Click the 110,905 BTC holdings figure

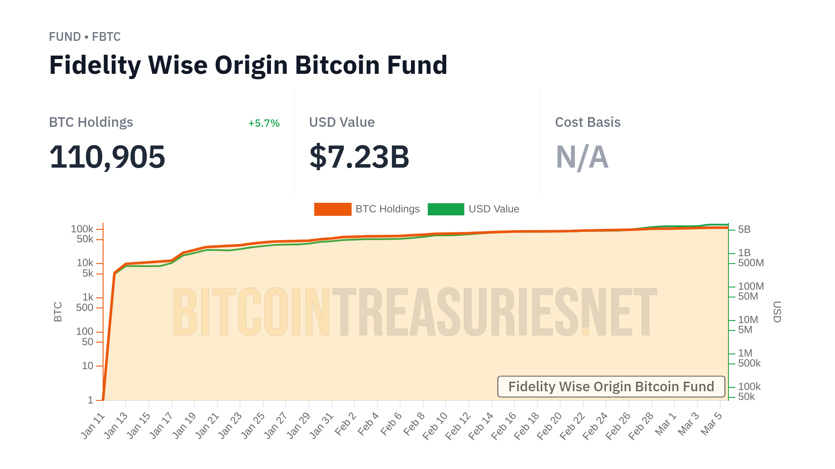pyautogui.click(x=107, y=157)
